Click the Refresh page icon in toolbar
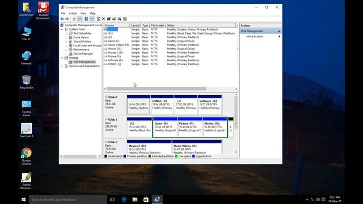This screenshot has height=204, width=363. tap(99, 19)
